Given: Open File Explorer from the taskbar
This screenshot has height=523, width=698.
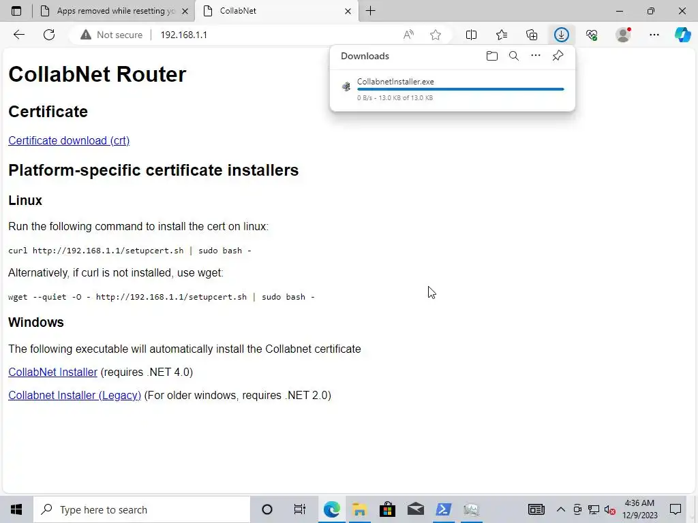Looking at the screenshot, I should point(360,509).
